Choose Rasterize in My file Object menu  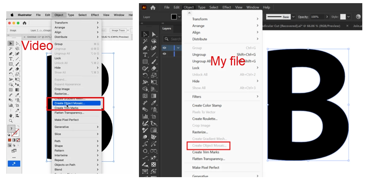click(x=200, y=132)
